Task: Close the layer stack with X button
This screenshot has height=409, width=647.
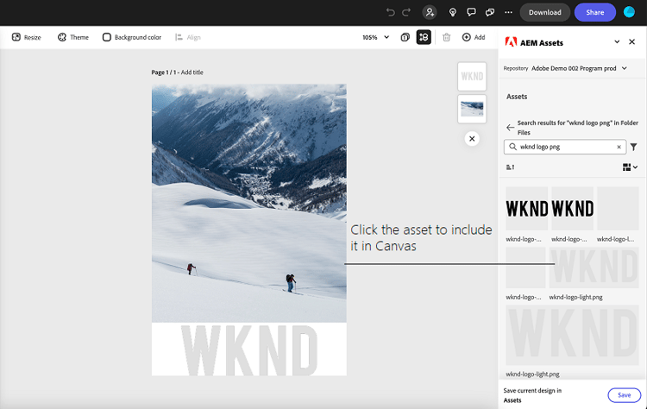Action: (472, 139)
